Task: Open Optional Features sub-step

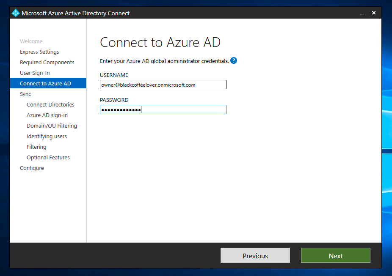Action: tap(48, 158)
